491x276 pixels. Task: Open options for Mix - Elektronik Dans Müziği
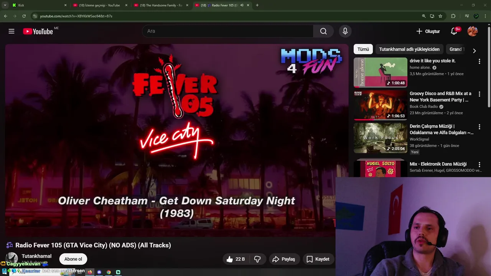[479, 164]
